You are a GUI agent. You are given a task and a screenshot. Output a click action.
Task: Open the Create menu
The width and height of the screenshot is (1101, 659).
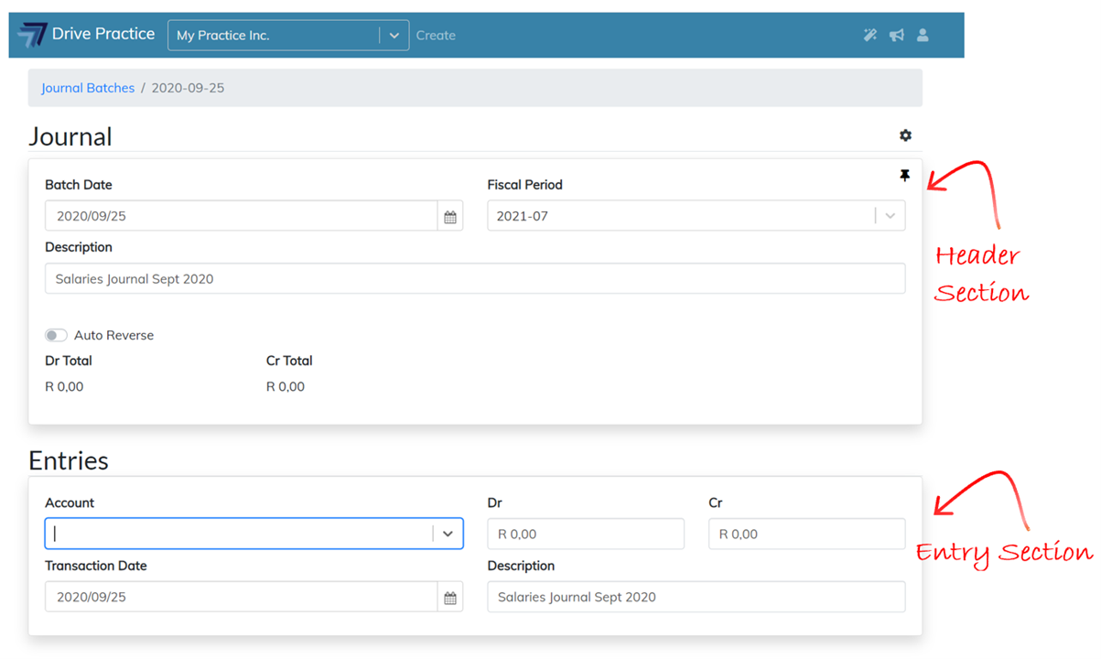tap(436, 36)
